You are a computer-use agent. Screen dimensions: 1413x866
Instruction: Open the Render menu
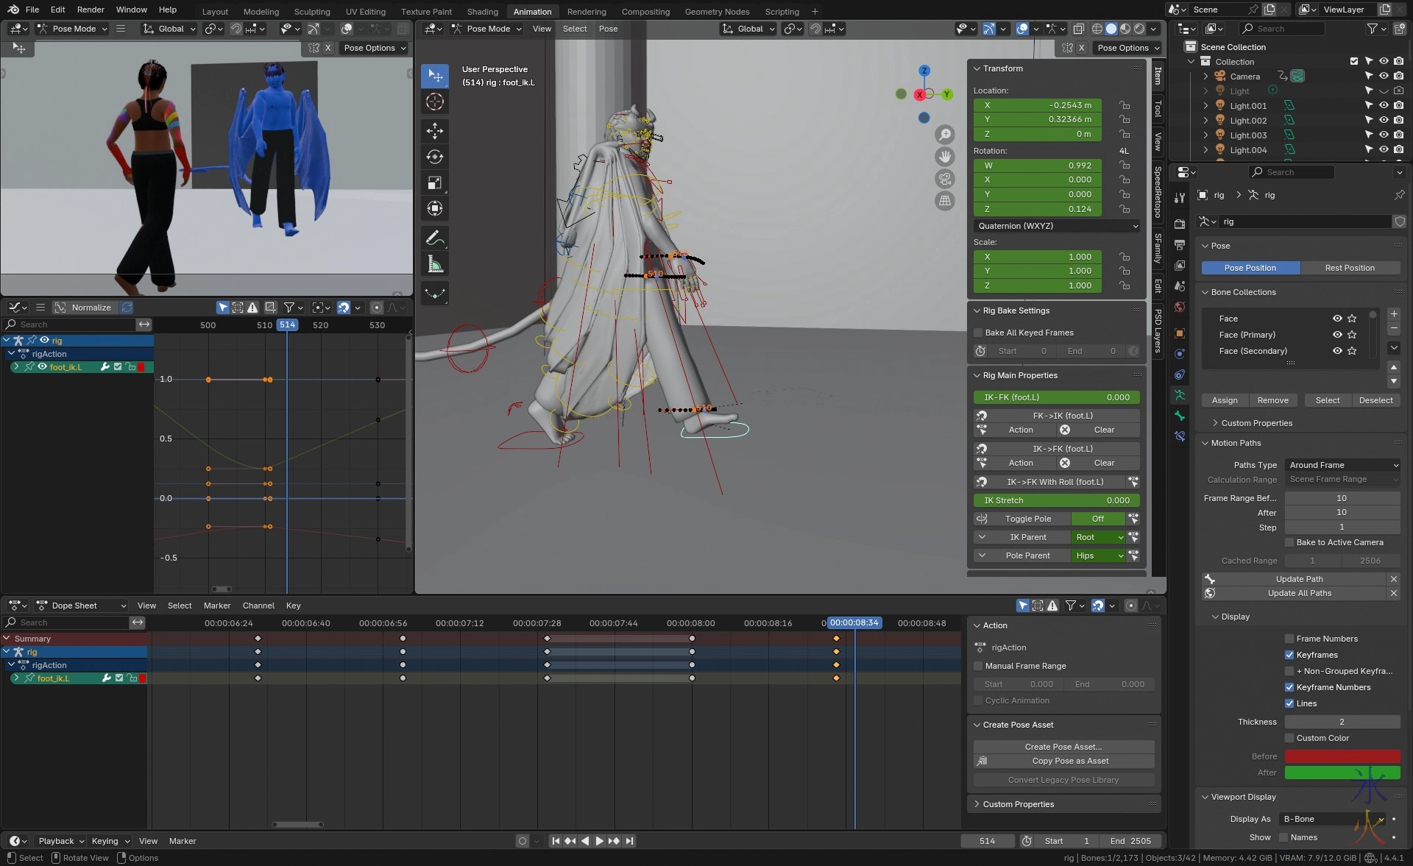pos(91,10)
